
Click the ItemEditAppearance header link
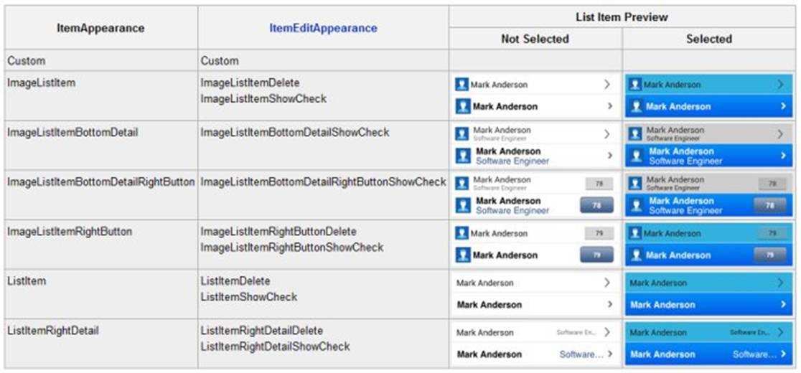[323, 28]
